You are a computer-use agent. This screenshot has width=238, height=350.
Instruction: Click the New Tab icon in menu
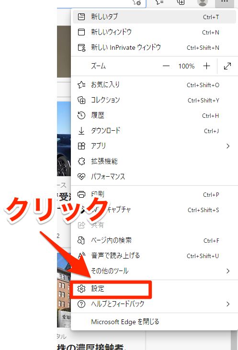[x=81, y=17]
